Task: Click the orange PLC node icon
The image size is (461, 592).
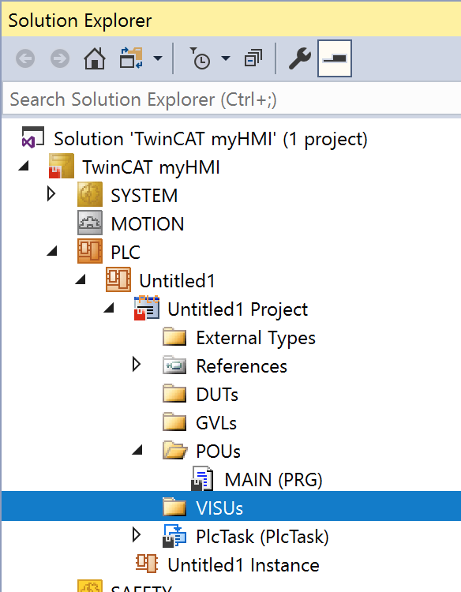Action: [90, 251]
